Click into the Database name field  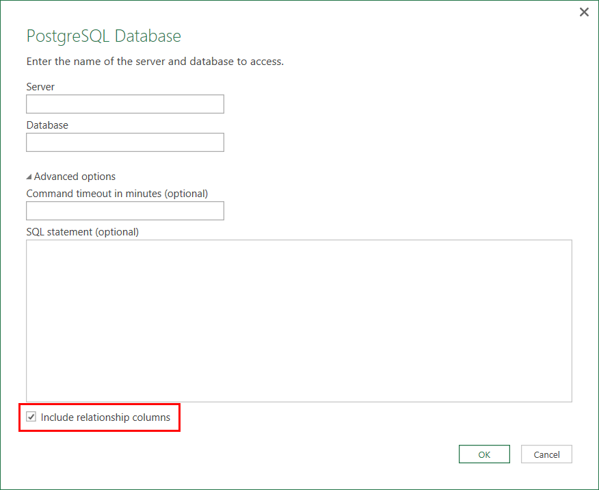click(125, 142)
